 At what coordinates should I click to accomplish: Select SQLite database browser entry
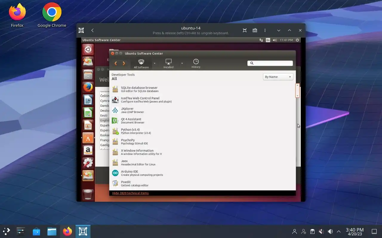[202, 89]
